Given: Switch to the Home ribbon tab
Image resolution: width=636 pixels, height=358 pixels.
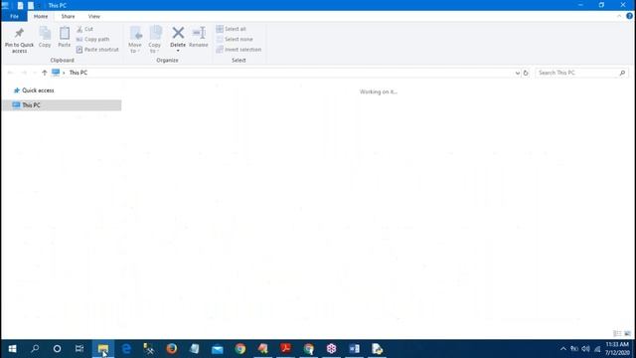Looking at the screenshot, I should coord(41,16).
